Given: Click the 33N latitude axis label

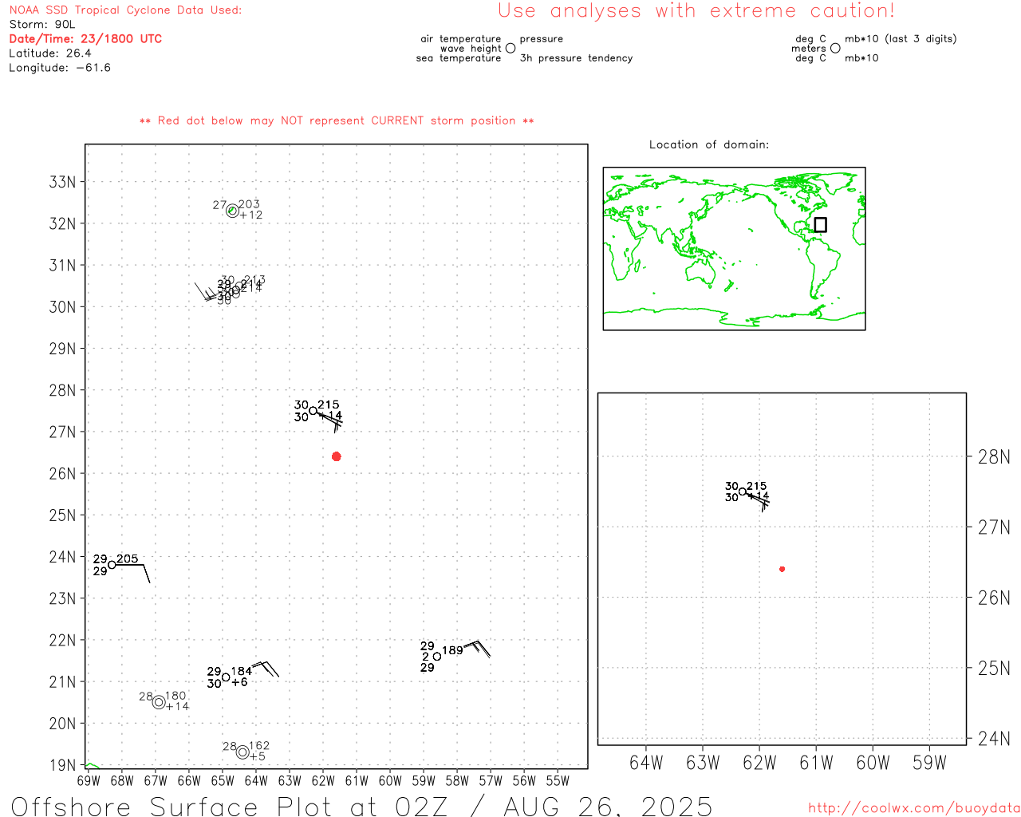Looking at the screenshot, I should 62,182.
